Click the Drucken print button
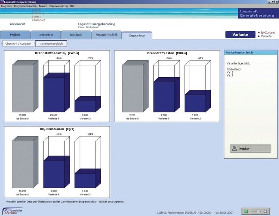 250,149
